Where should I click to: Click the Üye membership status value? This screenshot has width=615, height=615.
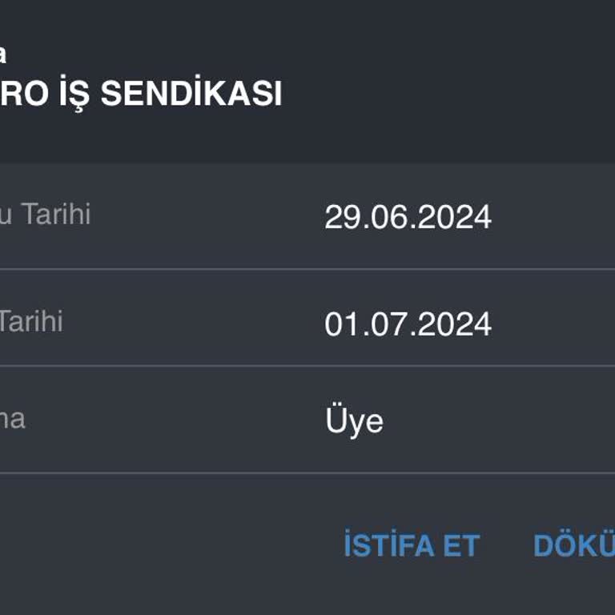tap(354, 421)
